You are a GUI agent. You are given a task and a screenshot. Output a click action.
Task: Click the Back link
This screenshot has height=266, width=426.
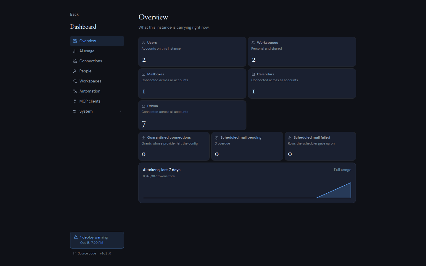pyautogui.click(x=74, y=14)
